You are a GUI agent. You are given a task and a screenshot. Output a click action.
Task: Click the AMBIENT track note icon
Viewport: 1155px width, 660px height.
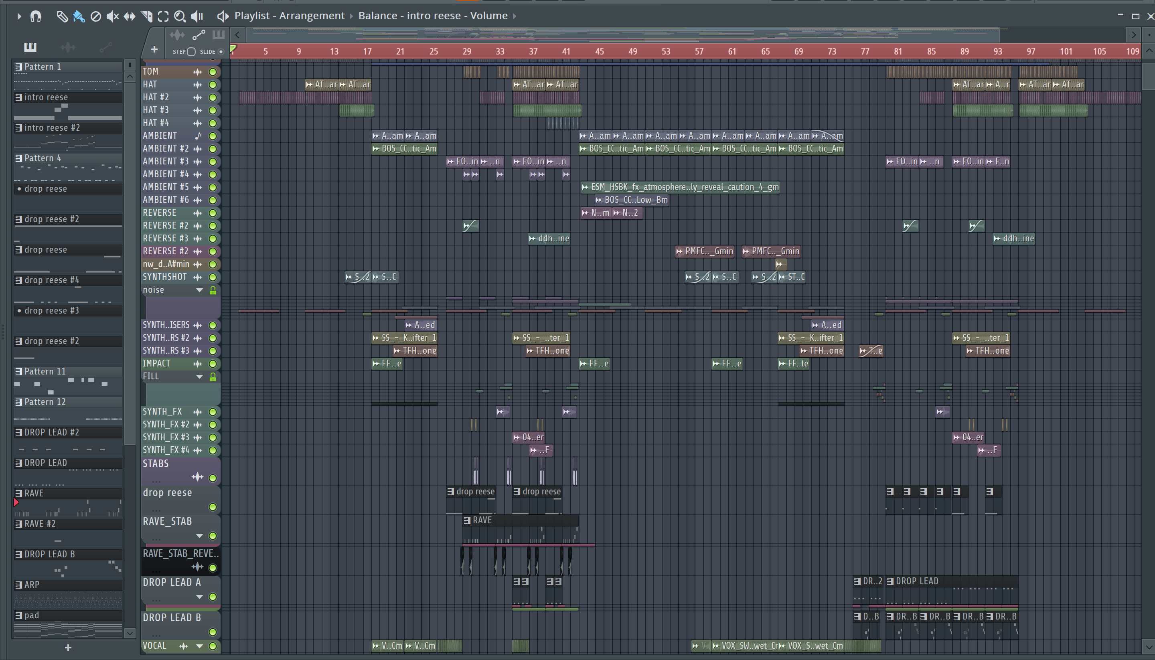(198, 136)
